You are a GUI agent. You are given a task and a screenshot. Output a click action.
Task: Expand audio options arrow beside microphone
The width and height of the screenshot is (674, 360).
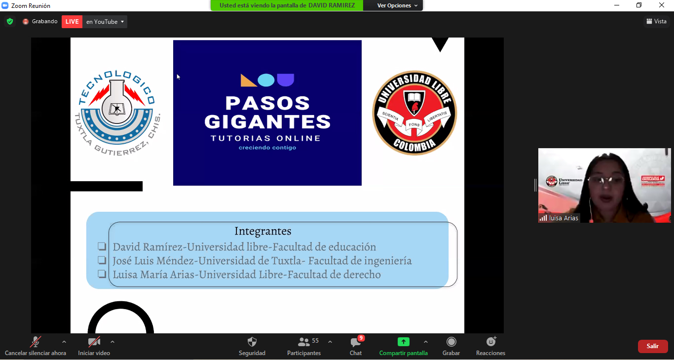point(64,342)
